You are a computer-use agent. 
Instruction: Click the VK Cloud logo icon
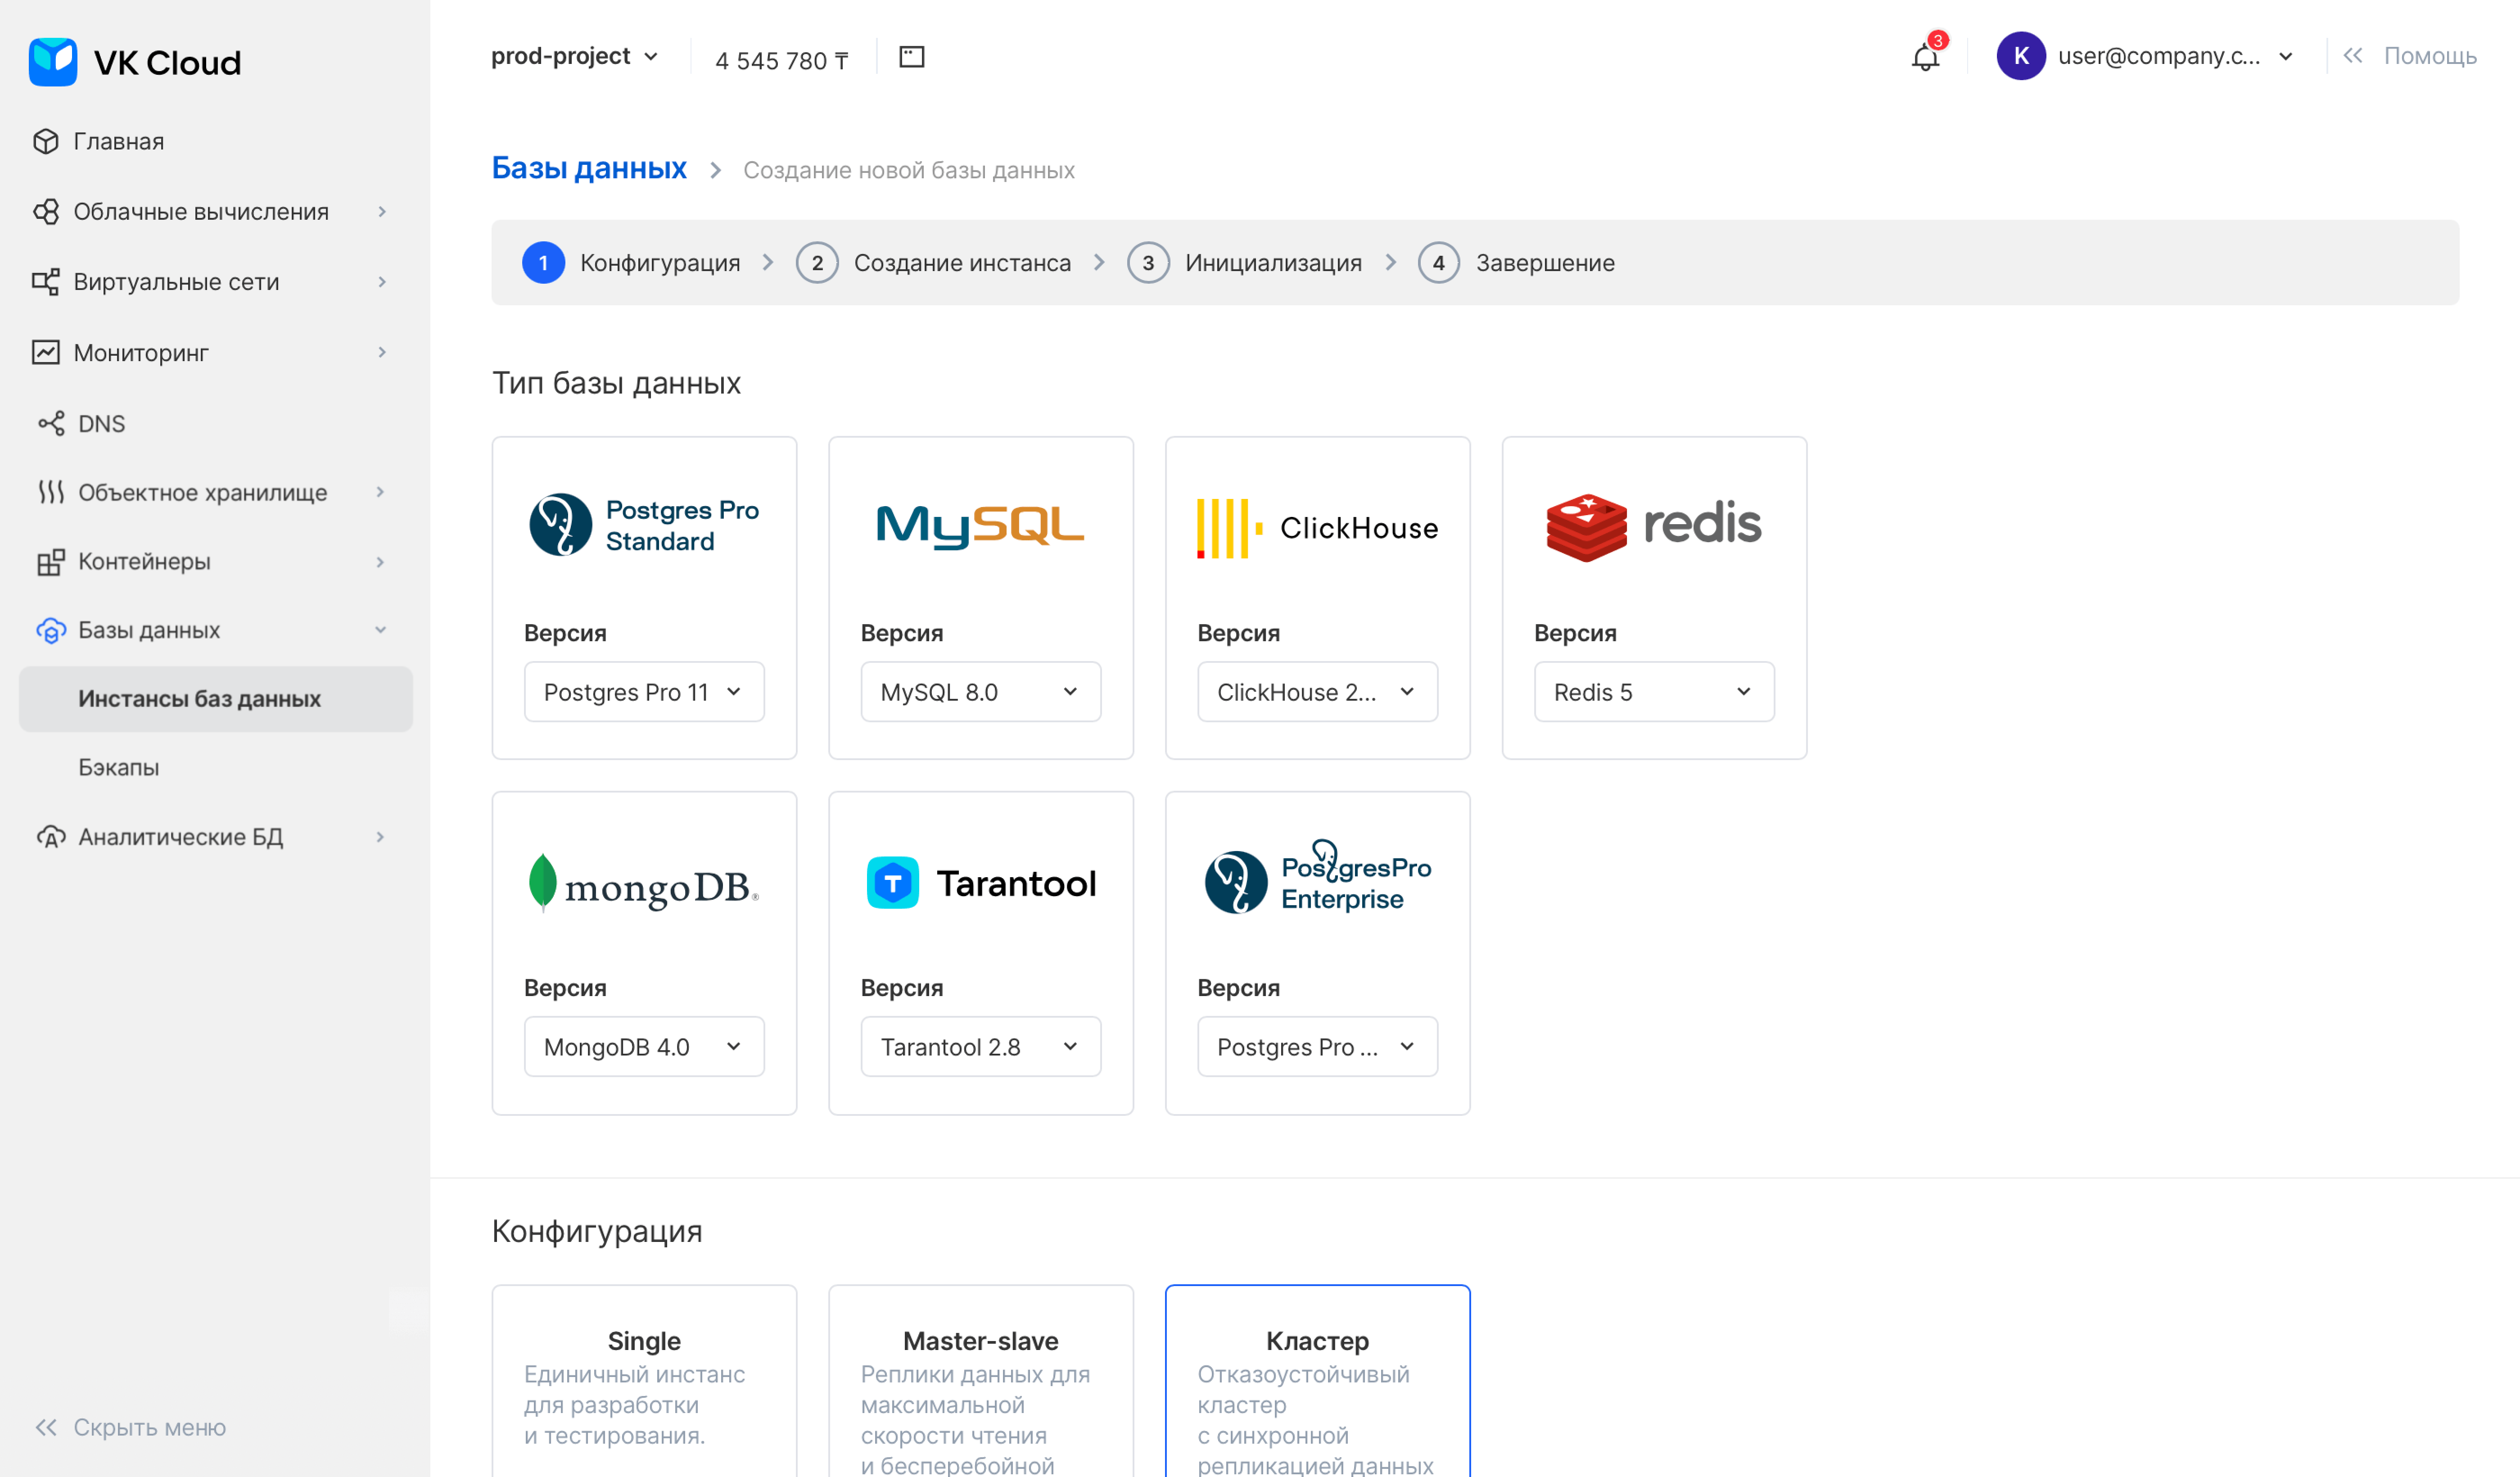pyautogui.click(x=53, y=62)
